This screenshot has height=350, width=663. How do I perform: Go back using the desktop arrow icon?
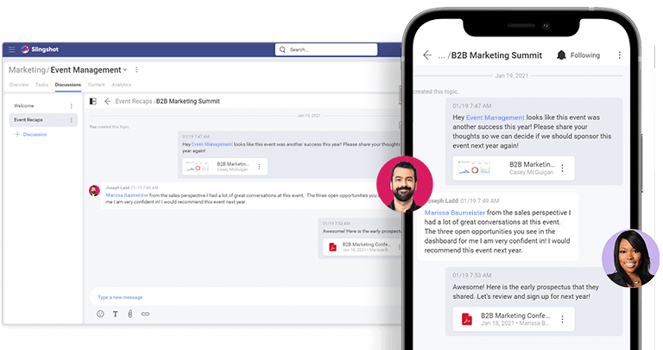click(x=107, y=101)
